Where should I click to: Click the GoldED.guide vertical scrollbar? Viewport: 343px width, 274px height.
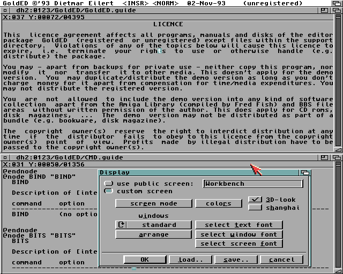click(338, 81)
